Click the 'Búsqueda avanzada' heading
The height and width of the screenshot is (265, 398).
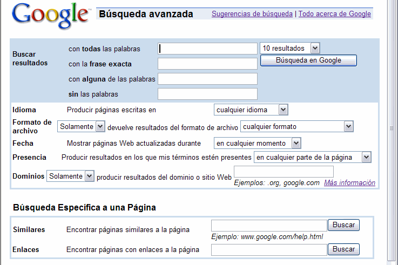(x=146, y=14)
